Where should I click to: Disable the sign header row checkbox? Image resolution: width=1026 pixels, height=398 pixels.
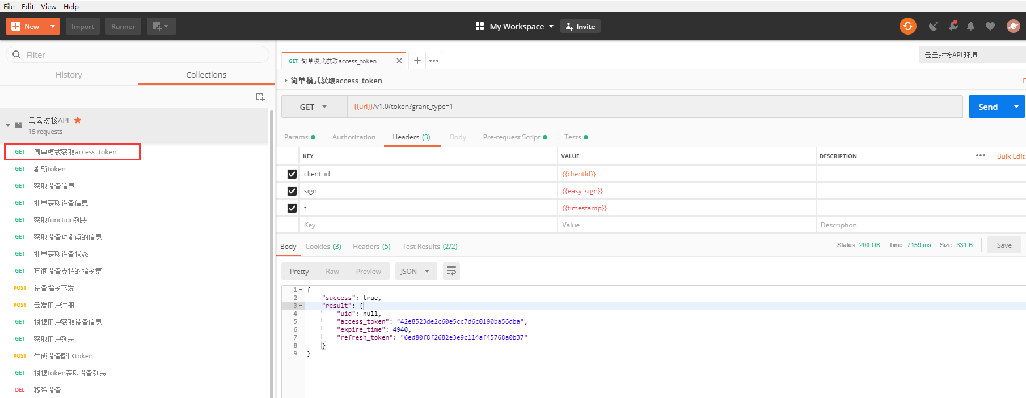coord(292,191)
